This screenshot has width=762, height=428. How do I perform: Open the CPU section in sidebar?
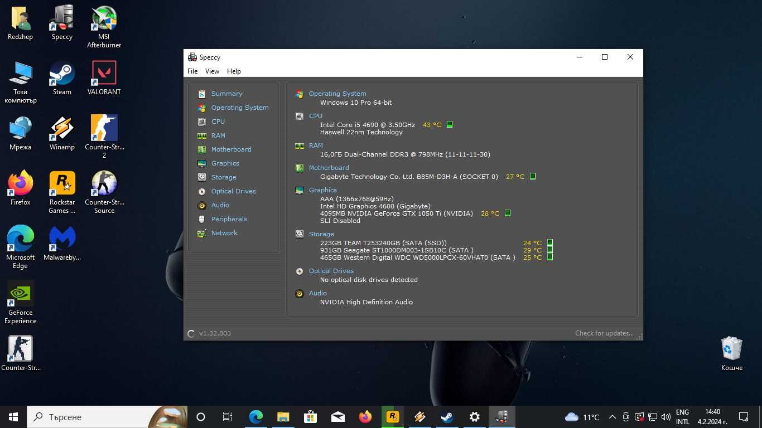tap(218, 121)
